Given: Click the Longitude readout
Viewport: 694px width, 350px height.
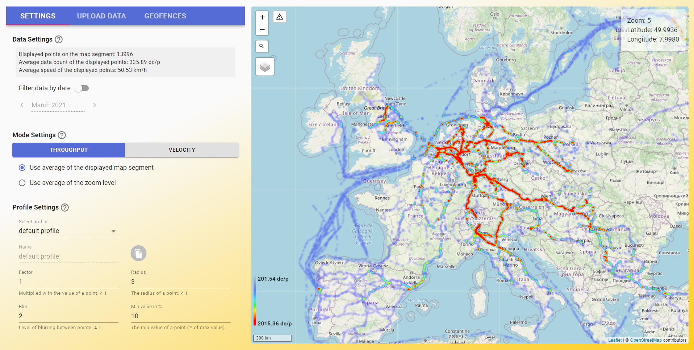Looking at the screenshot, I should click(653, 39).
